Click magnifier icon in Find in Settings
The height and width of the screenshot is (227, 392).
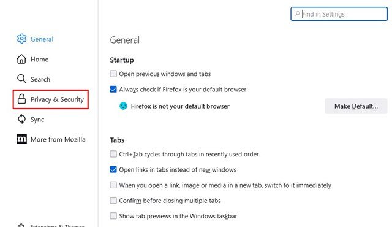297,13
